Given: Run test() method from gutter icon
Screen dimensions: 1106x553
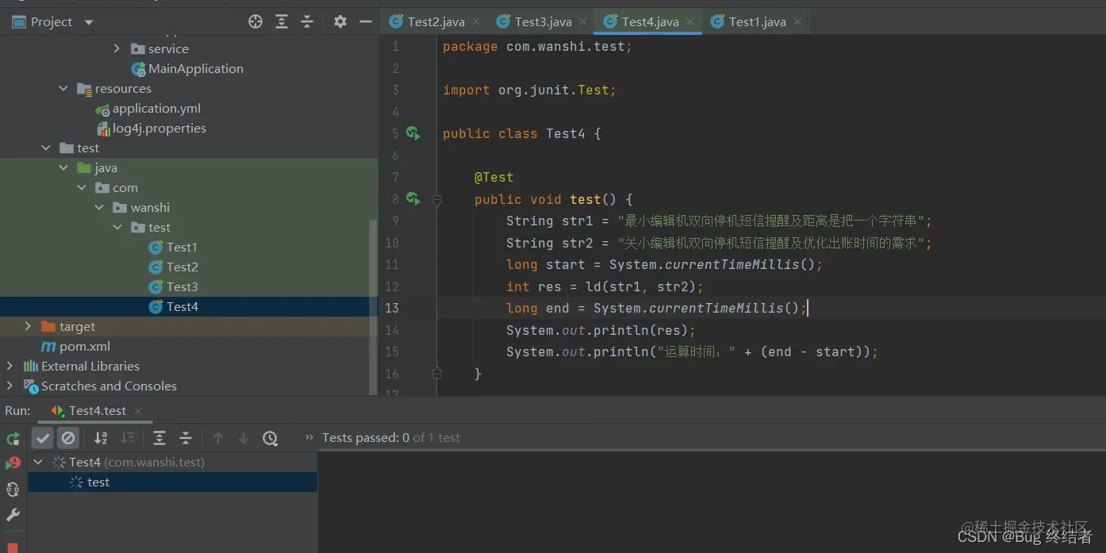Looking at the screenshot, I should 413,198.
